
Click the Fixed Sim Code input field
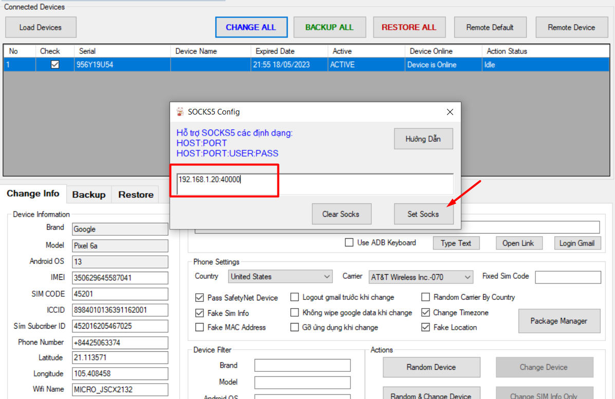click(x=568, y=277)
